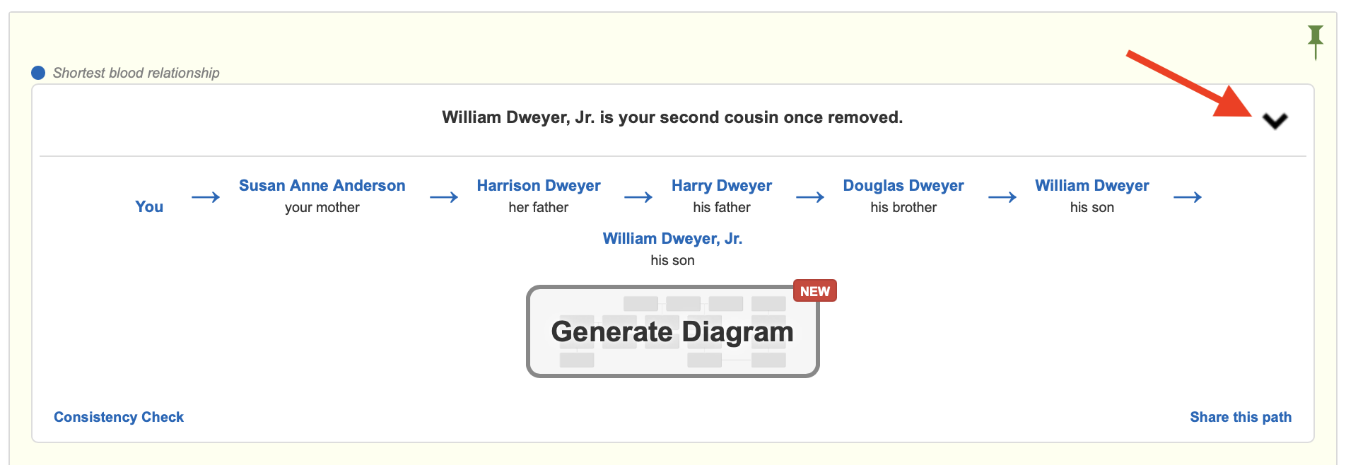1346x465 pixels.
Task: Click the arrow right after You
Action: pos(206,197)
